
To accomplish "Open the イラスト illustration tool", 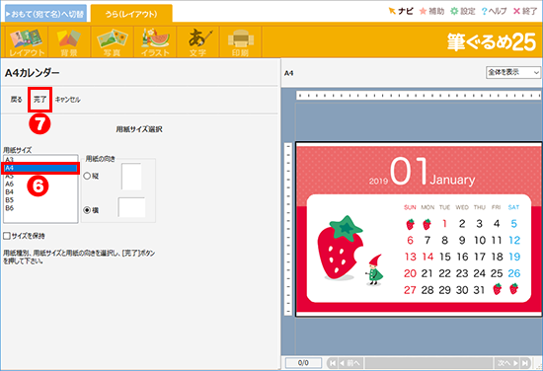I will (x=155, y=42).
